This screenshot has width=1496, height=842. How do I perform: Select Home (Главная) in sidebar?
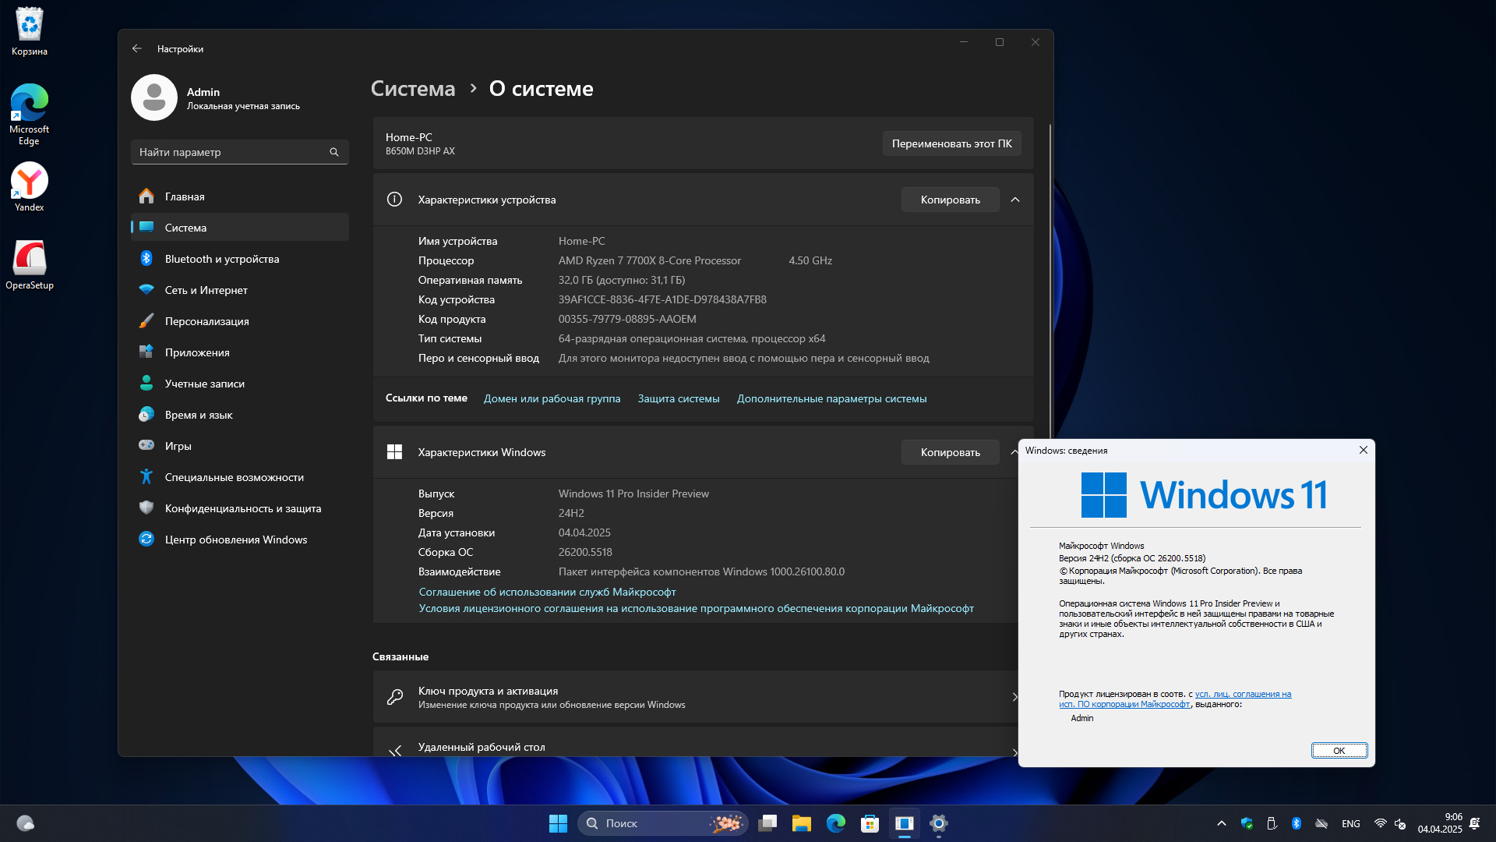click(185, 196)
